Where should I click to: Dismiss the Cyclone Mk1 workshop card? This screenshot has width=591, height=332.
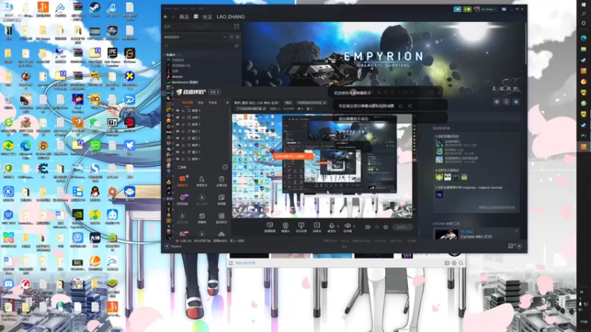[x=516, y=231]
